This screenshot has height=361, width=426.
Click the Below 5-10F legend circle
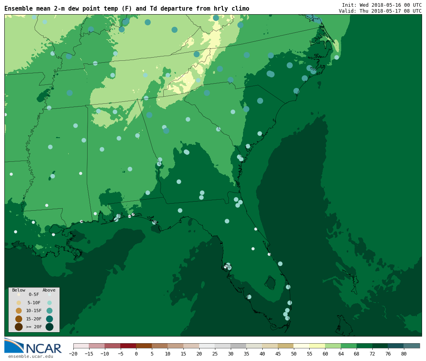(x=19, y=303)
